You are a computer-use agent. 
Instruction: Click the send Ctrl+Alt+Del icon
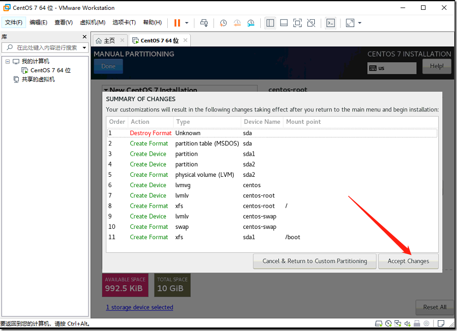coord(204,23)
